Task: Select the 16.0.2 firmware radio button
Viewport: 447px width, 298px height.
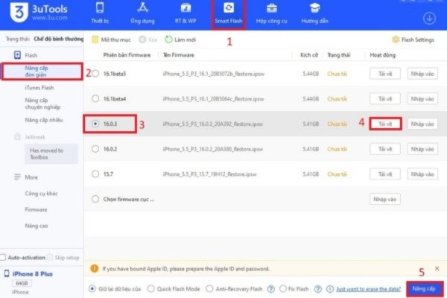Action: click(x=95, y=149)
